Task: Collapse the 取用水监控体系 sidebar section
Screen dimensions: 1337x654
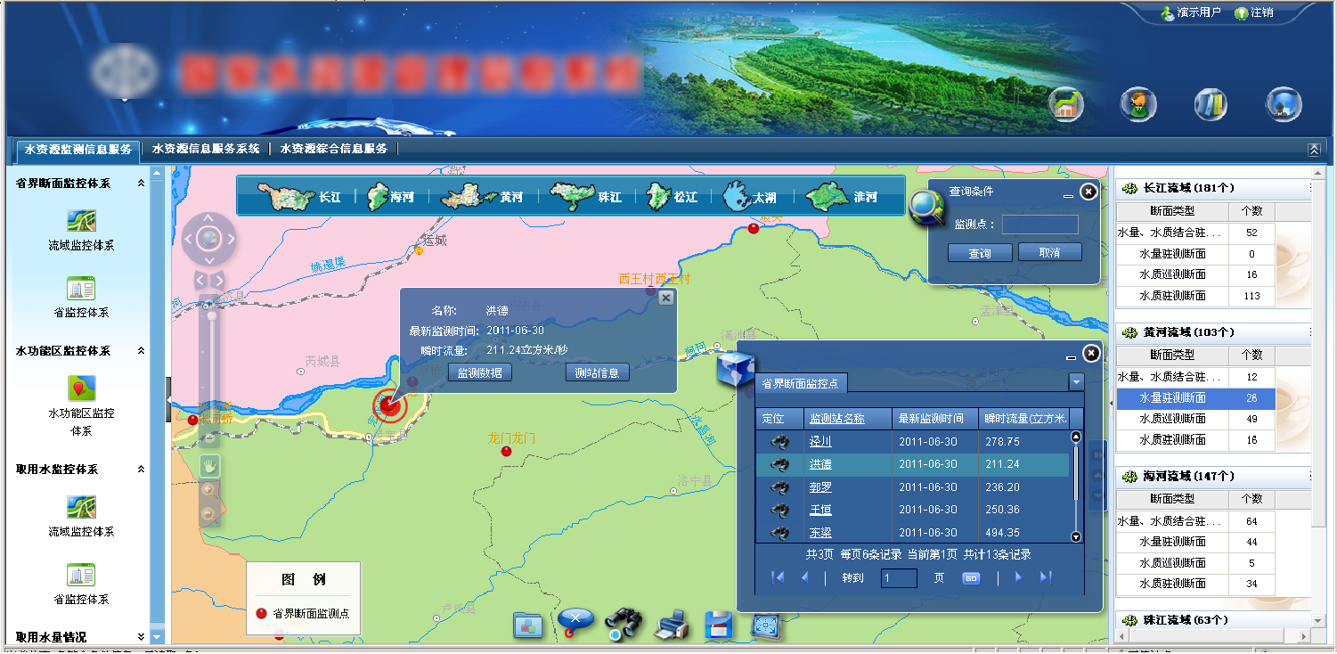Action: pyautogui.click(x=141, y=470)
